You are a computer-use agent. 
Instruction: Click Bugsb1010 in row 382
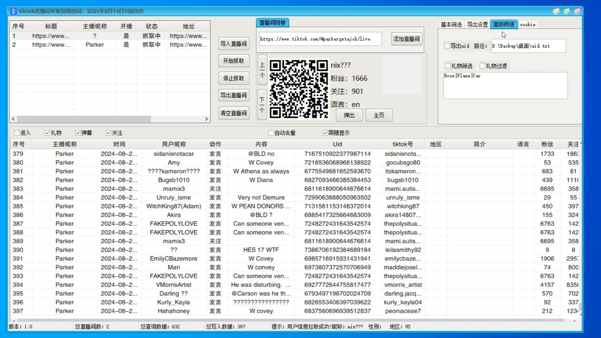[x=174, y=180]
